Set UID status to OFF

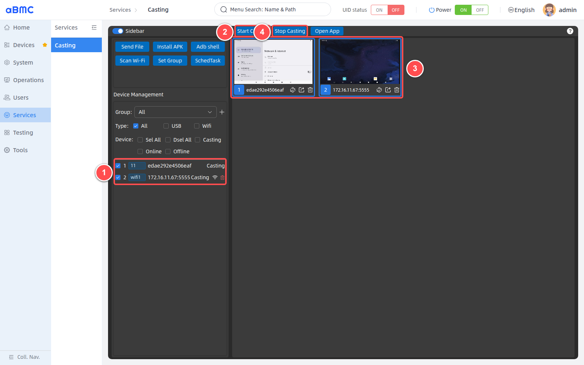click(396, 10)
